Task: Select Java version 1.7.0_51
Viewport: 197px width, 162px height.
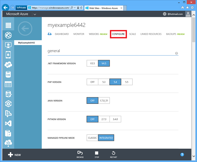Action: [x=104, y=100]
